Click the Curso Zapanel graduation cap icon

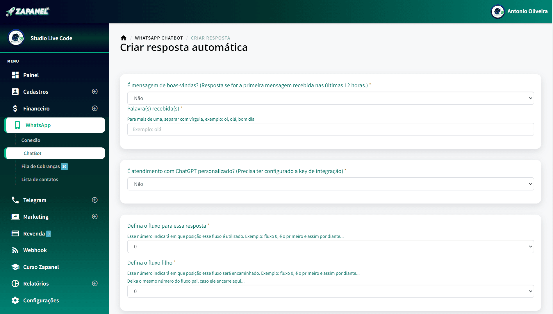coord(15,267)
